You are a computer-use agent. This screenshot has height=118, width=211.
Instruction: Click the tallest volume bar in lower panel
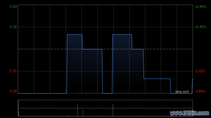pyautogui.click(x=113, y=110)
